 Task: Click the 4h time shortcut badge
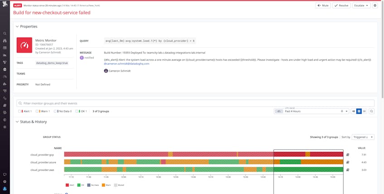[279, 111]
